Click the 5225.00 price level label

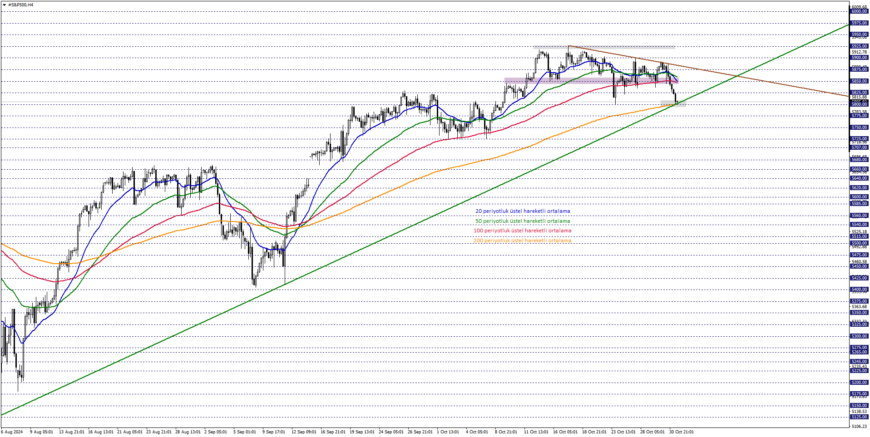point(859,371)
